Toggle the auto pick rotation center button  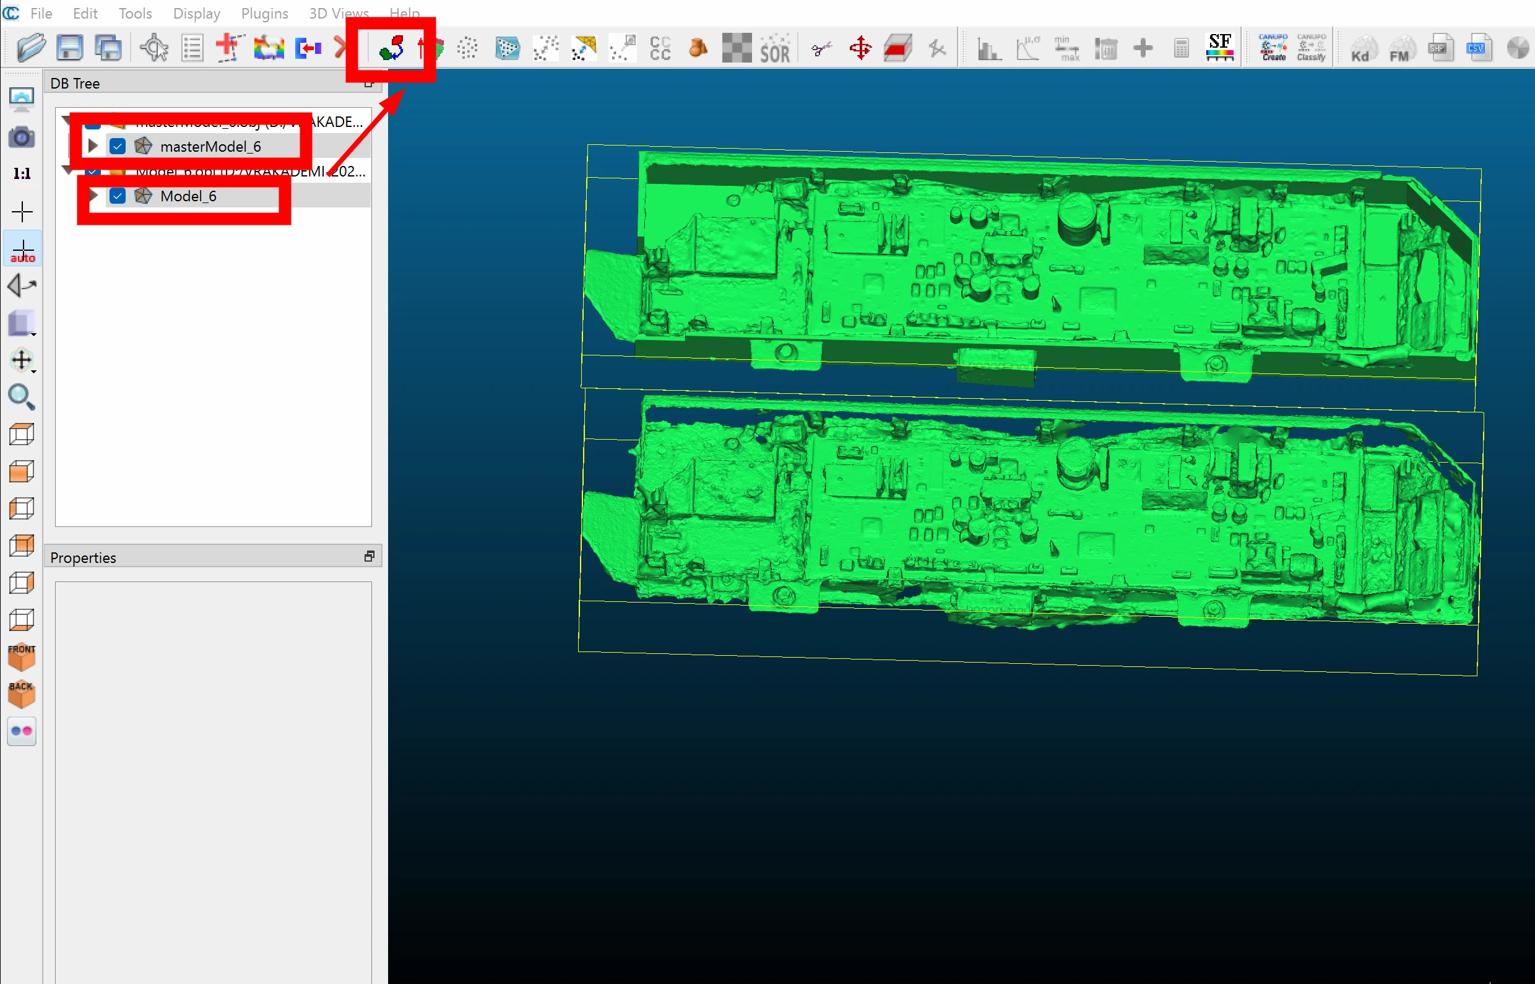[x=22, y=250]
